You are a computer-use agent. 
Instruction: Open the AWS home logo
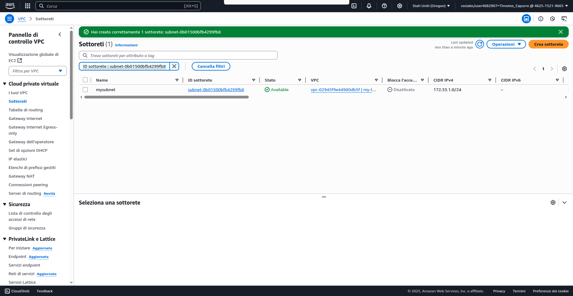tap(10, 6)
